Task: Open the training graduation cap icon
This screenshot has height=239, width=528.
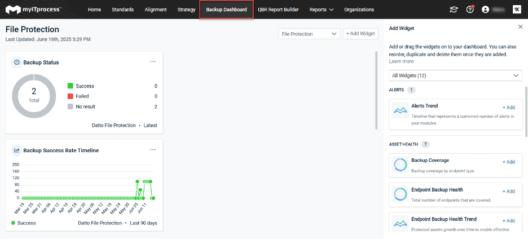Action: (453, 10)
